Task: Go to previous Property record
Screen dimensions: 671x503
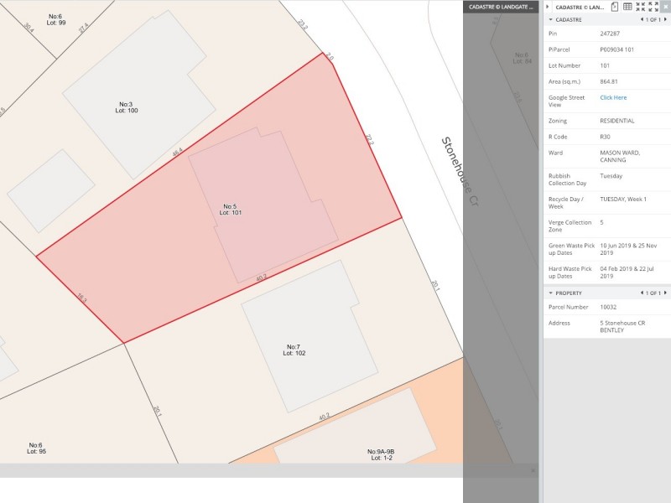Action: coord(642,293)
